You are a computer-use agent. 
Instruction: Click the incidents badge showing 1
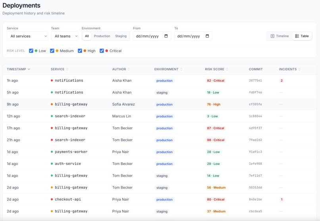coord(281,200)
